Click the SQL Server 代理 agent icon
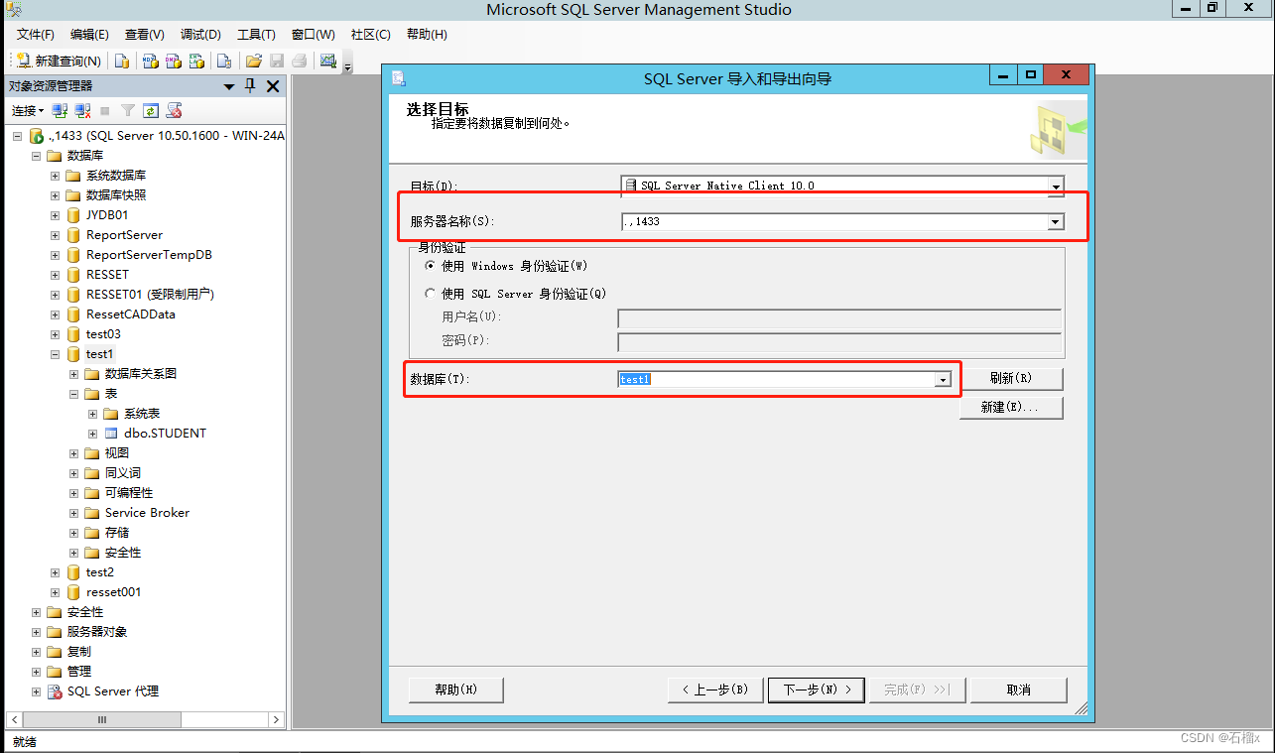 55,691
